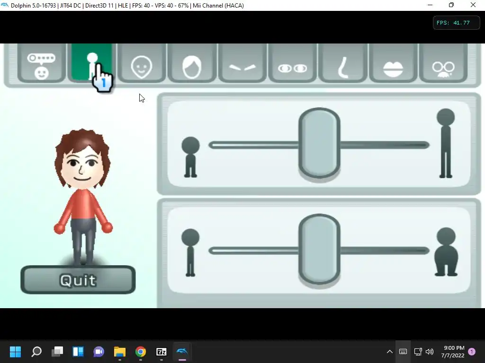Click the FPS counter overlay

(x=456, y=23)
